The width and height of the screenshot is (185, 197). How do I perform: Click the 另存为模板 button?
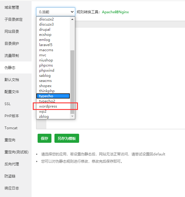67,138
